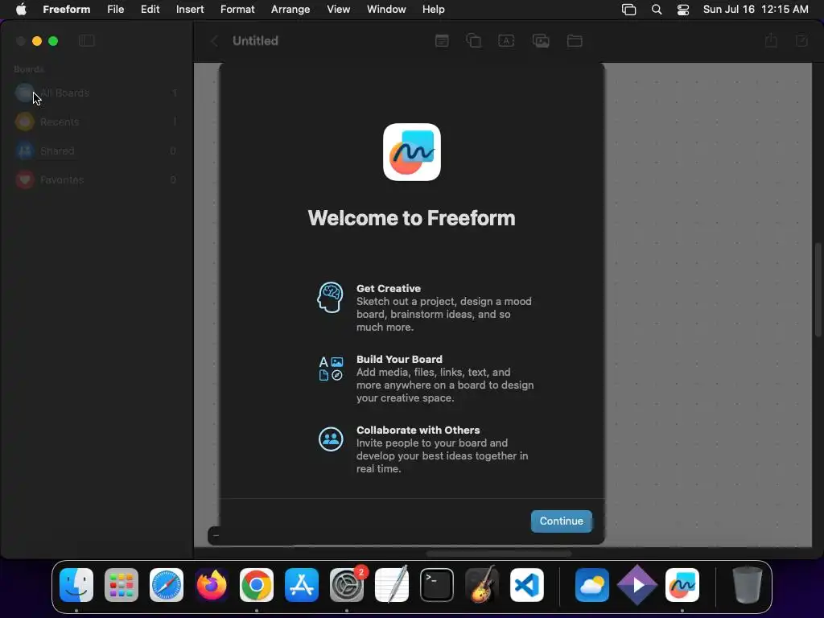Click the Welcome to Freeform heading
824x618 pixels.
point(411,218)
